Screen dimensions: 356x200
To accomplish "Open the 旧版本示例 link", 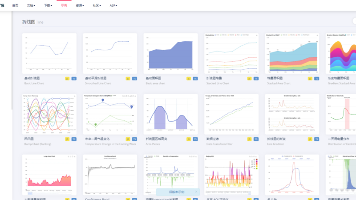I will (x=174, y=192).
